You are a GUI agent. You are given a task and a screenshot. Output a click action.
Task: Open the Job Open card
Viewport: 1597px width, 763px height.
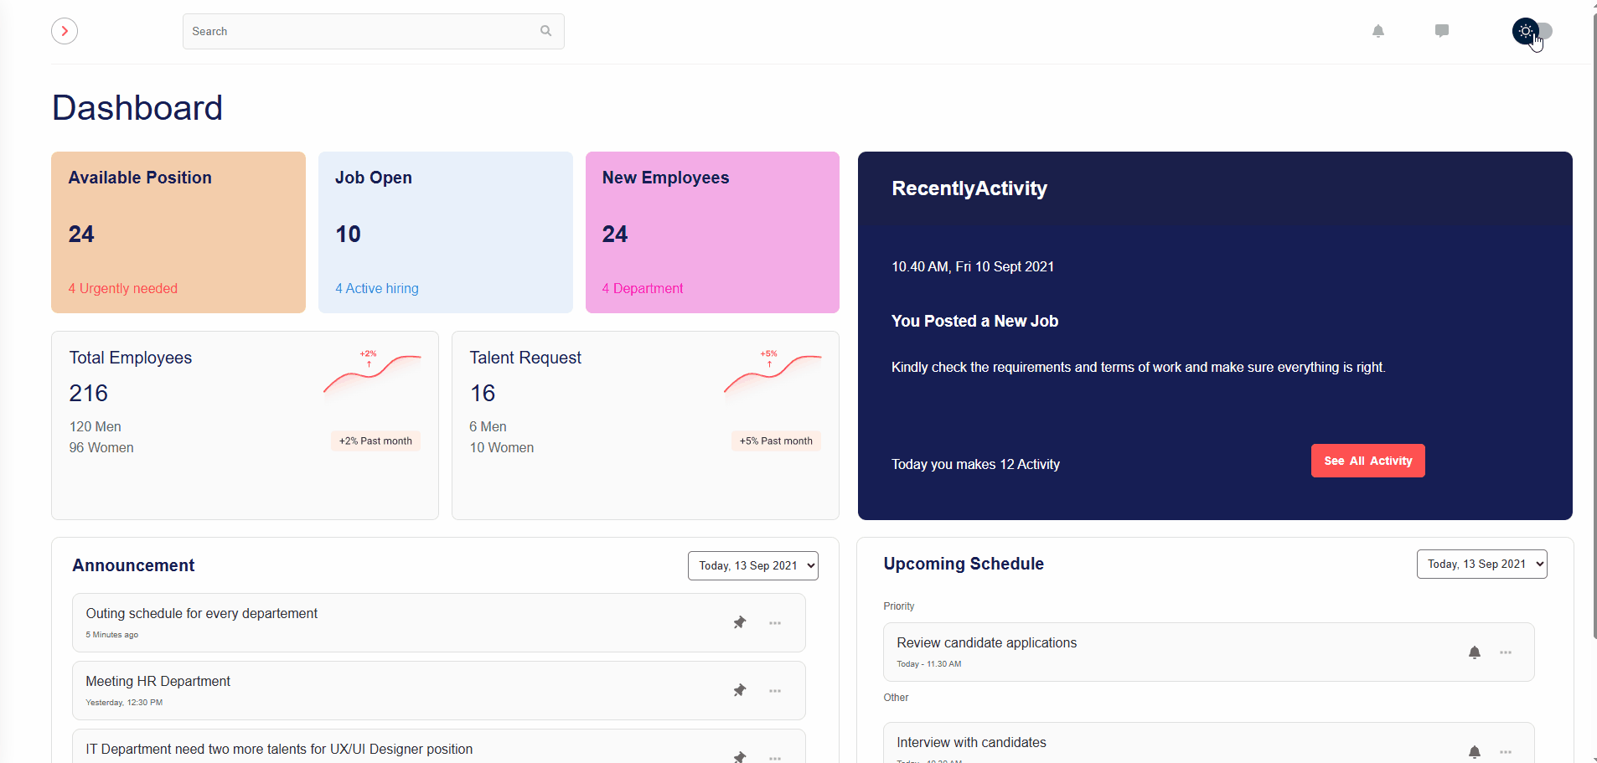pyautogui.click(x=446, y=232)
